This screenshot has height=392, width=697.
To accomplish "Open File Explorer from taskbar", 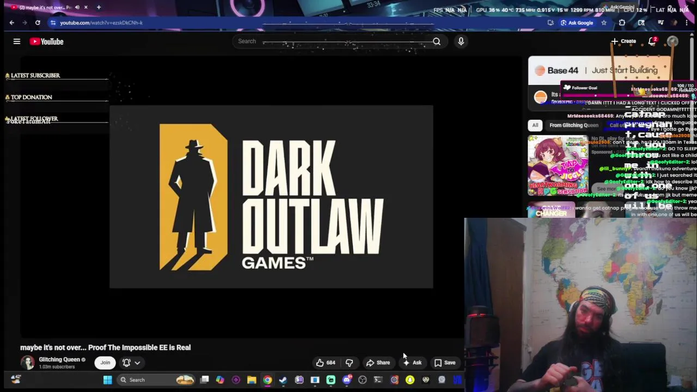I will (252, 380).
